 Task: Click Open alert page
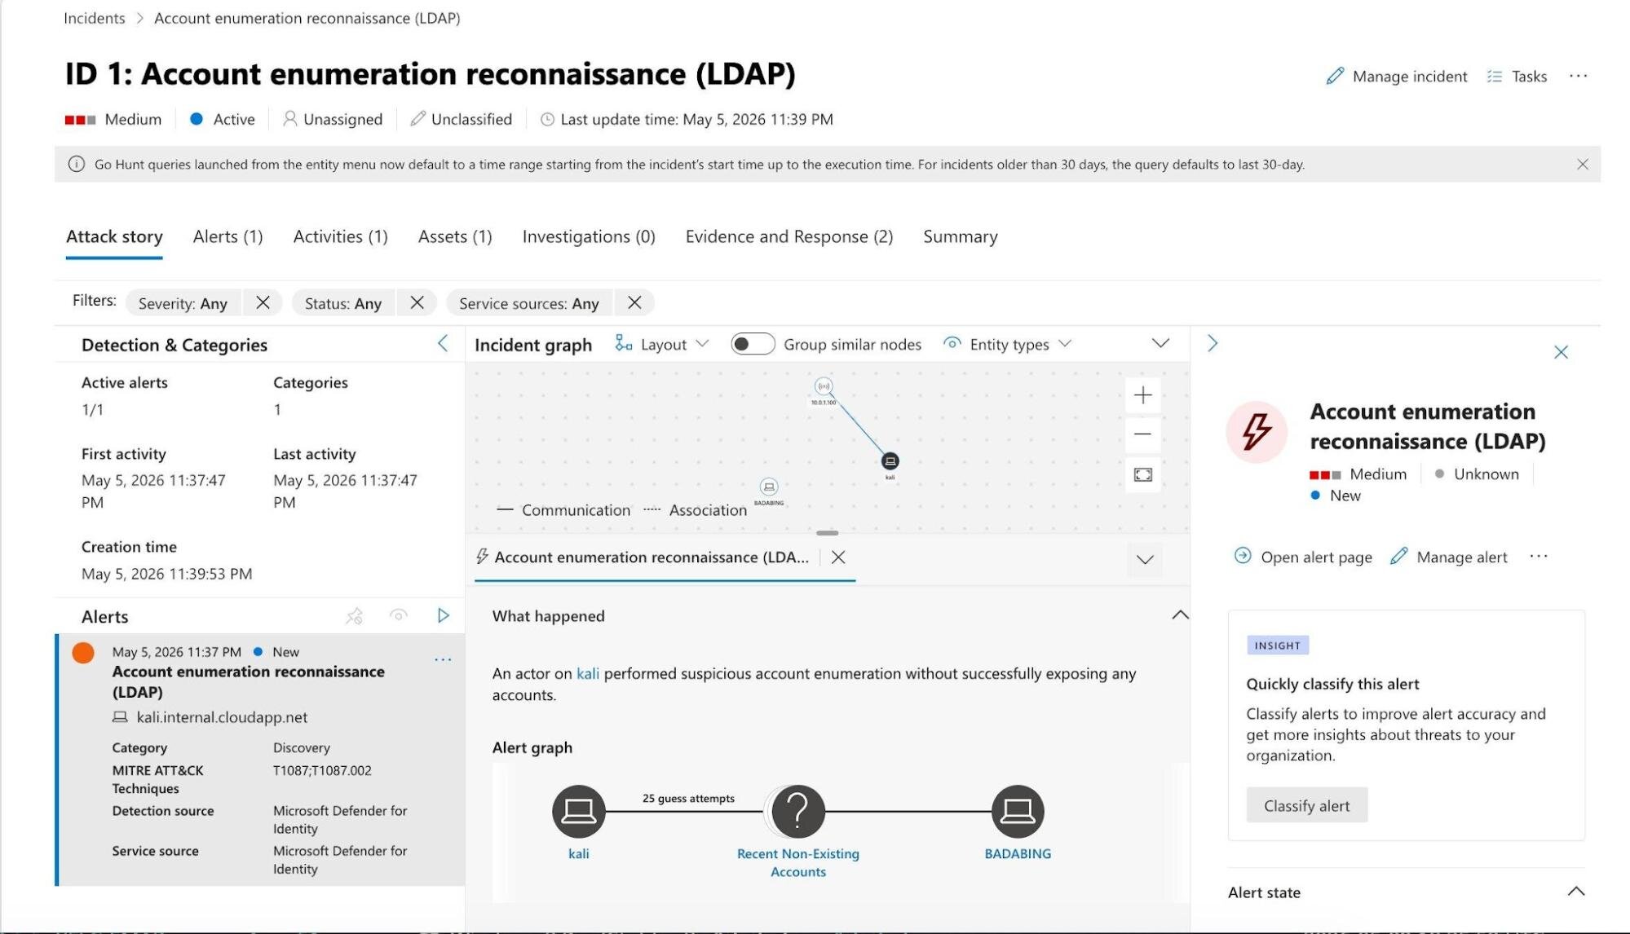point(1302,557)
